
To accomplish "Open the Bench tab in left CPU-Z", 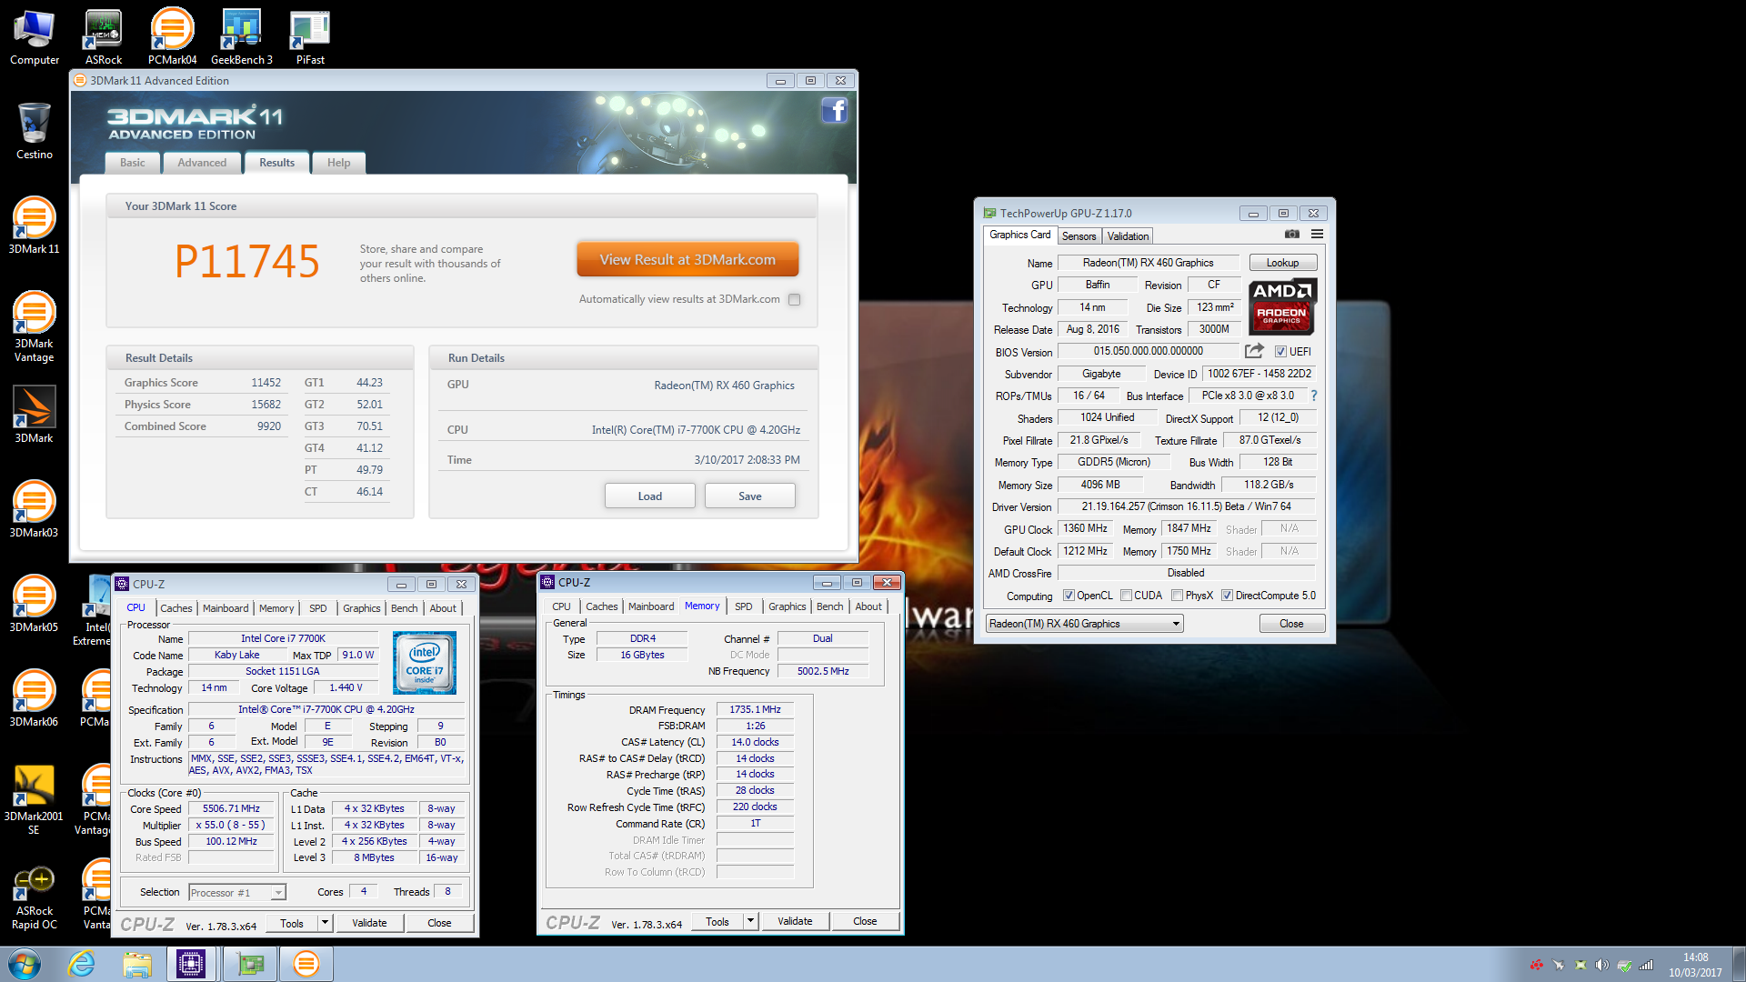I will 404,608.
